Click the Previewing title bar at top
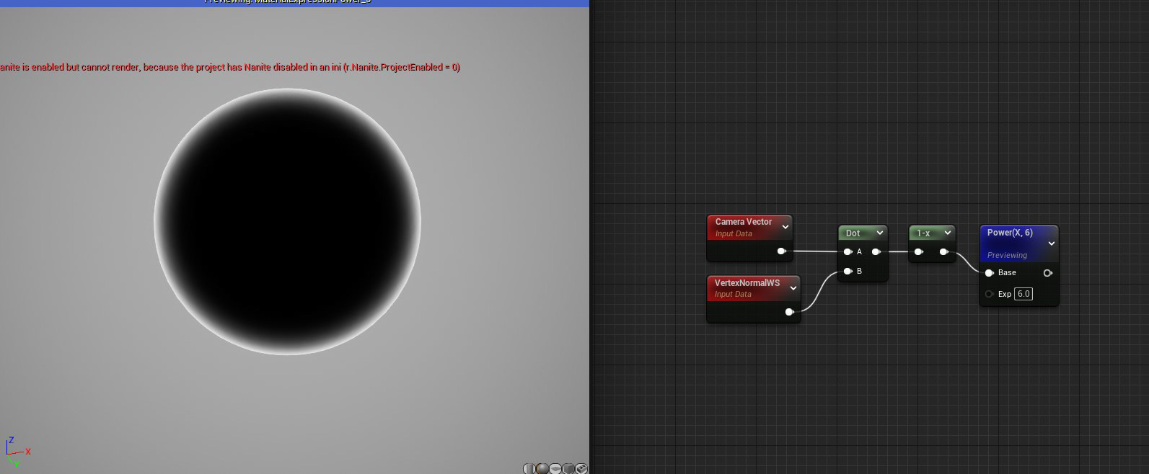This screenshot has width=1149, height=474. coord(294,3)
